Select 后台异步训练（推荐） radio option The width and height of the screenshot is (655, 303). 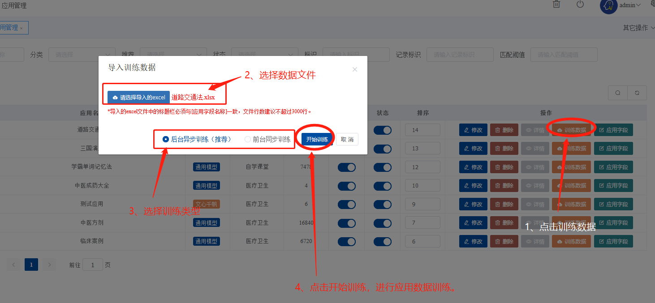click(166, 139)
